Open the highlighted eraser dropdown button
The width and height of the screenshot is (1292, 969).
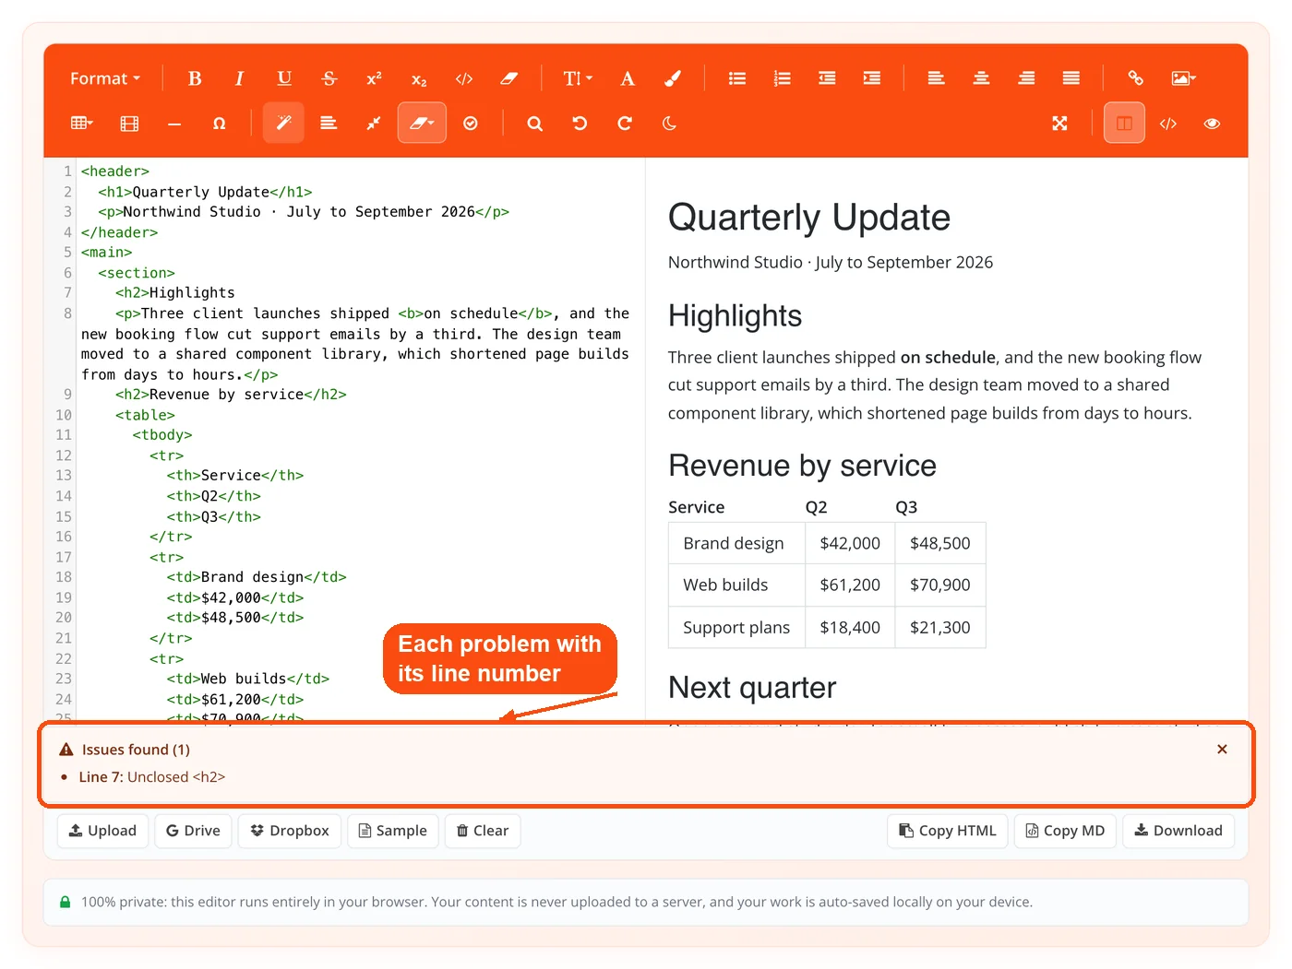pyautogui.click(x=422, y=124)
